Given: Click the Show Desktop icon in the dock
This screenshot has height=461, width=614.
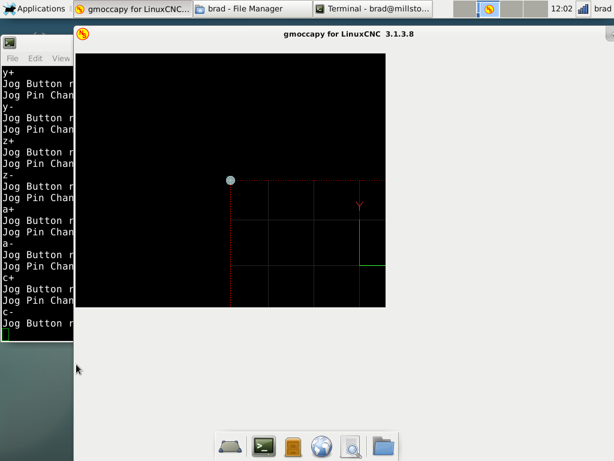Looking at the screenshot, I should point(230,447).
